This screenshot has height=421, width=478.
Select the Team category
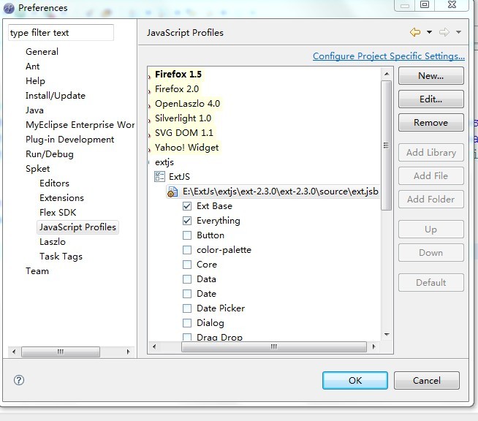[37, 271]
